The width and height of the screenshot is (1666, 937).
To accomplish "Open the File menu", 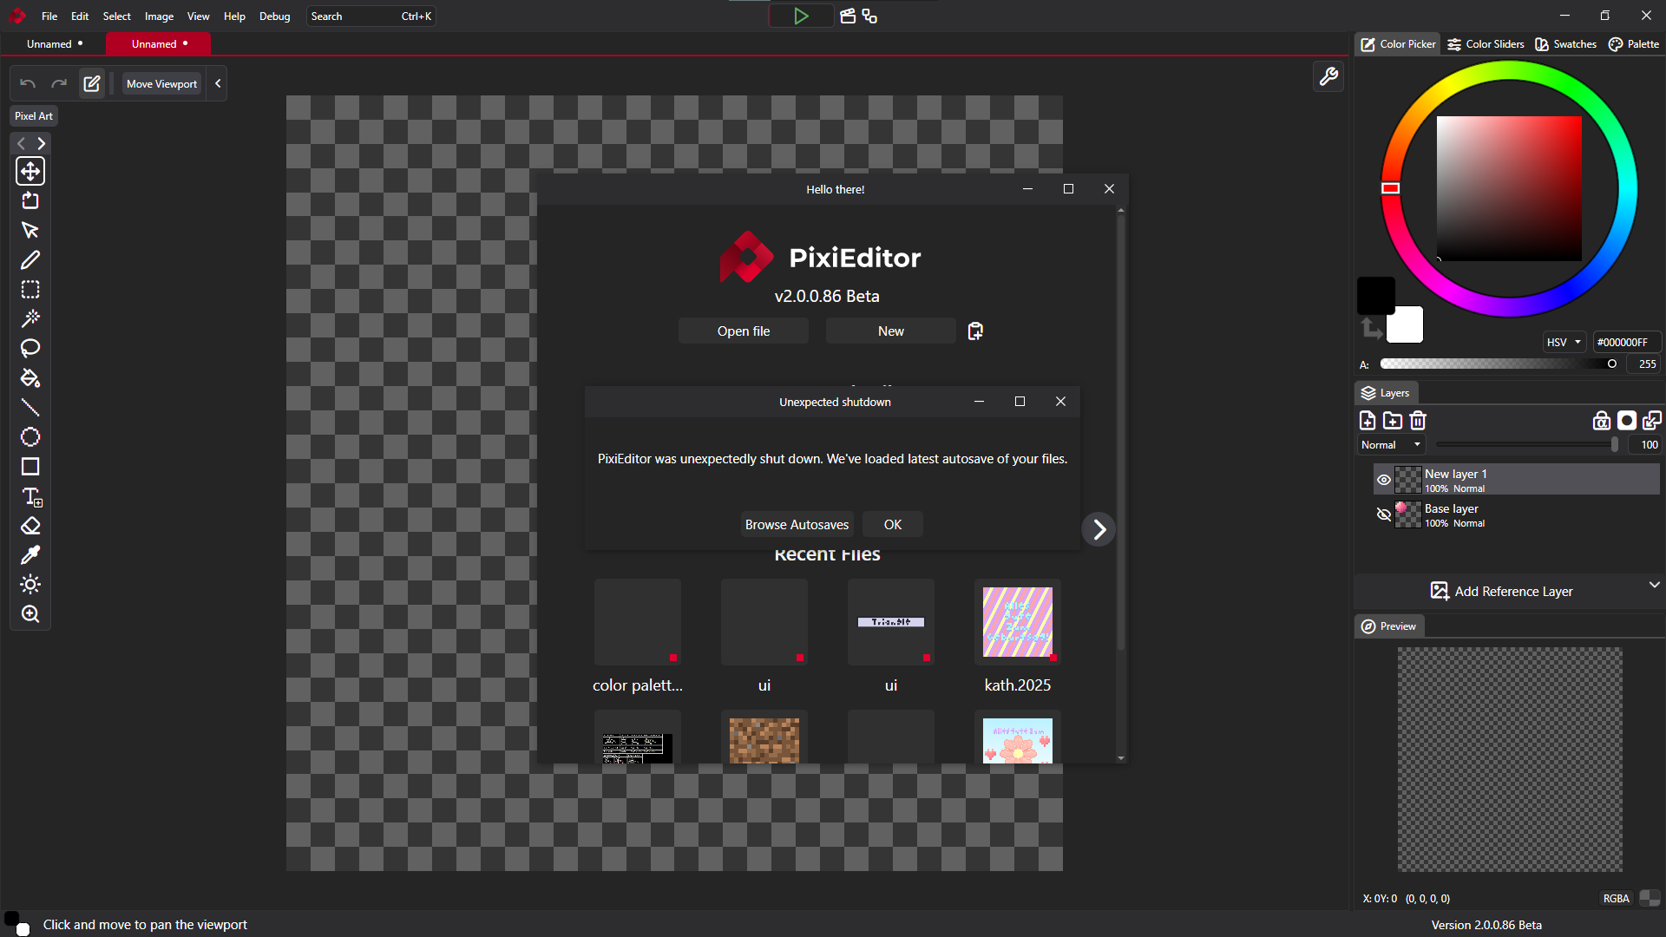I will coord(49,16).
